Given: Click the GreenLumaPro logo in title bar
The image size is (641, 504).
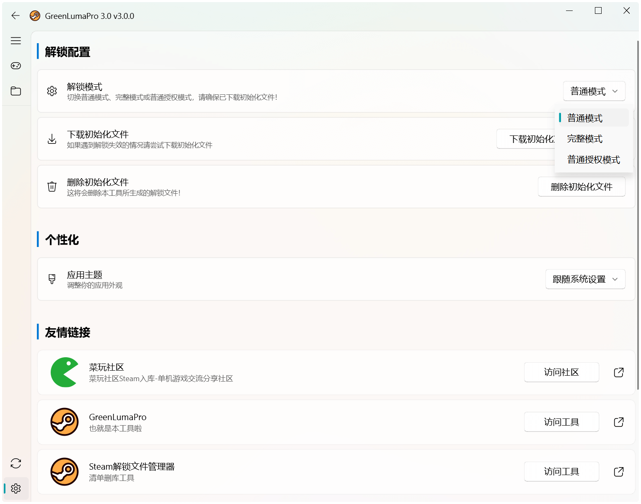Looking at the screenshot, I should (x=35, y=16).
